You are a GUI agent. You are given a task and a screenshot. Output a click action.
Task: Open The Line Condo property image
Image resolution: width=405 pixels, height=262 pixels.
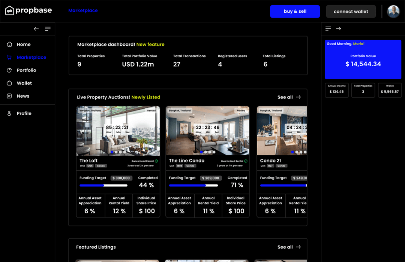(x=207, y=131)
